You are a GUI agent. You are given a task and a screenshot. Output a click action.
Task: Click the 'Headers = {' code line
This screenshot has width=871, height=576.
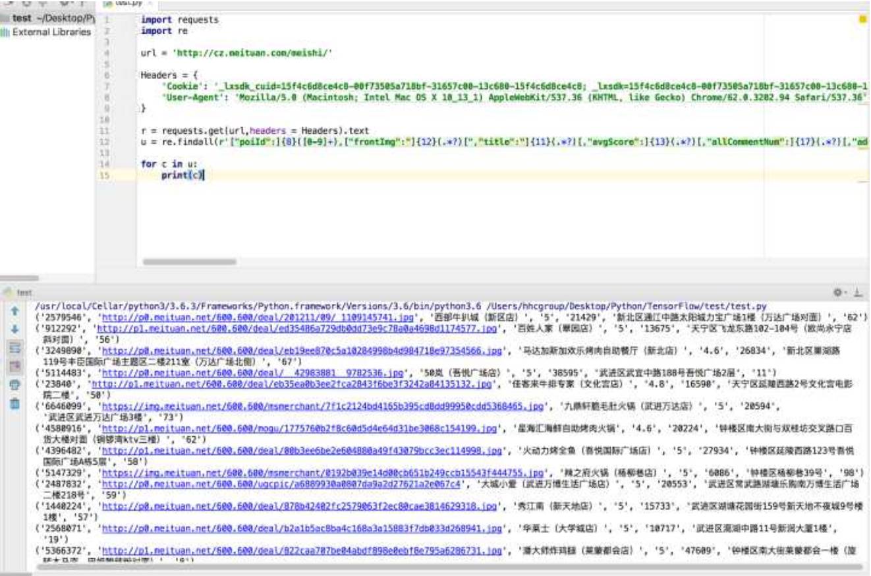[x=169, y=75]
